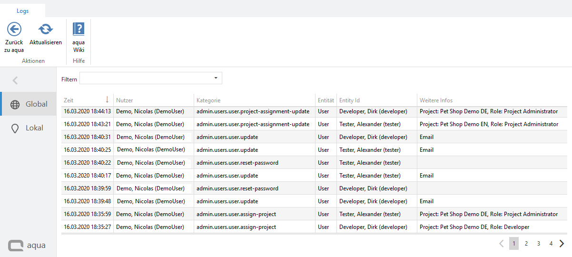572x257 pixels.
Task: Go to next page with right arrow
Action: [x=562, y=244]
